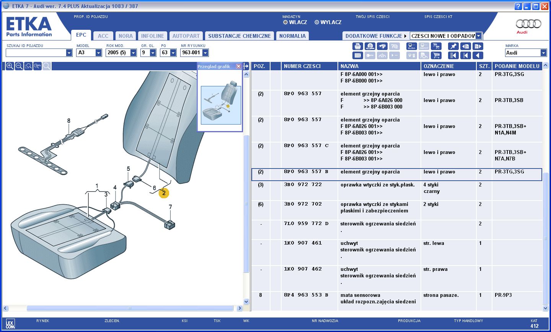Click the LEXCOM logo in status bar

(10, 324)
